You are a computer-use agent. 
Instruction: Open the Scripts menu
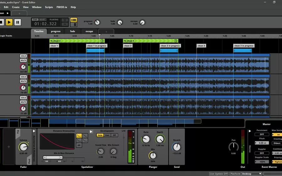(x=49, y=7)
